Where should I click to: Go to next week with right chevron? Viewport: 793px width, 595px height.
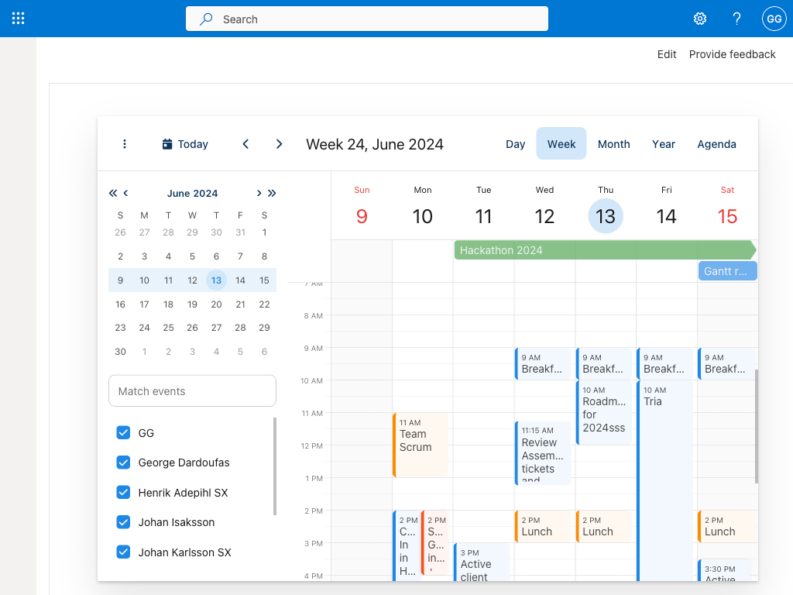coord(279,143)
